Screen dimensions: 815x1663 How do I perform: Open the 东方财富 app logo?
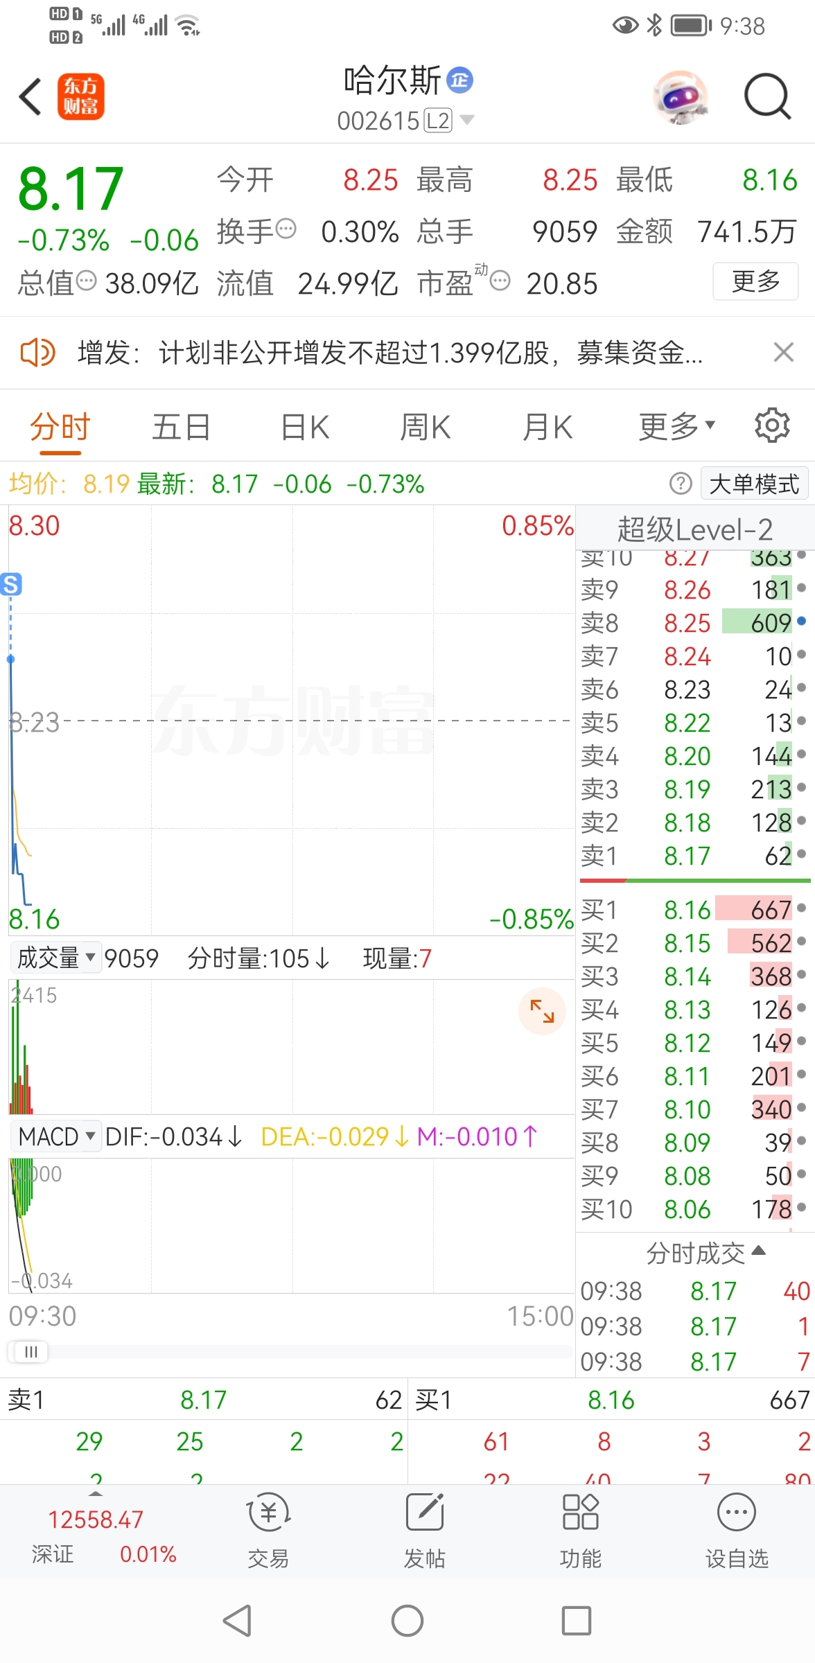[x=80, y=96]
